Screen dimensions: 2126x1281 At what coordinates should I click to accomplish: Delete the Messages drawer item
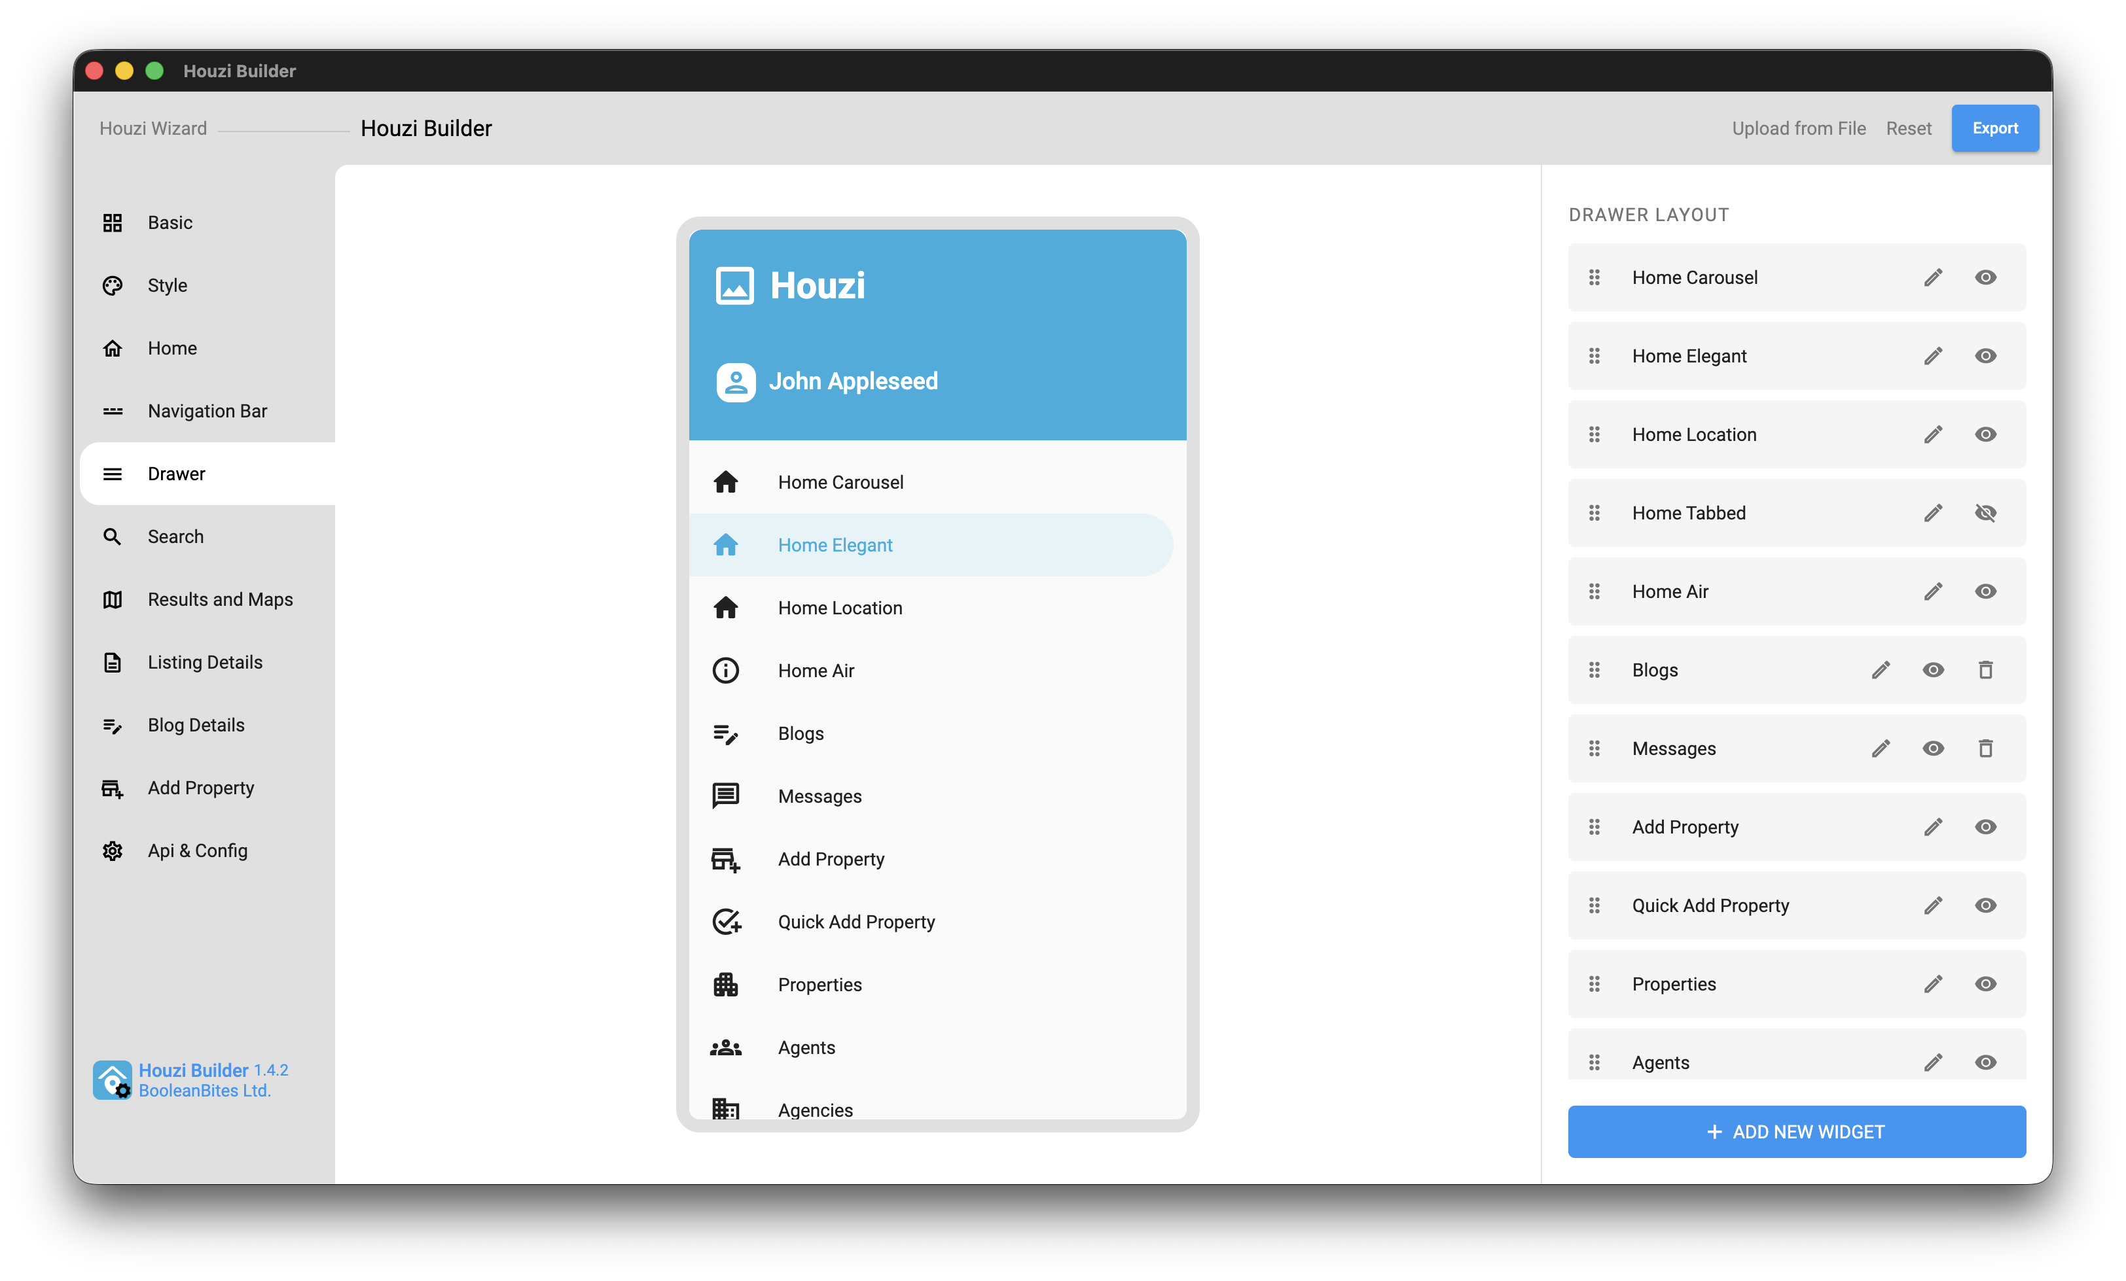point(1985,748)
